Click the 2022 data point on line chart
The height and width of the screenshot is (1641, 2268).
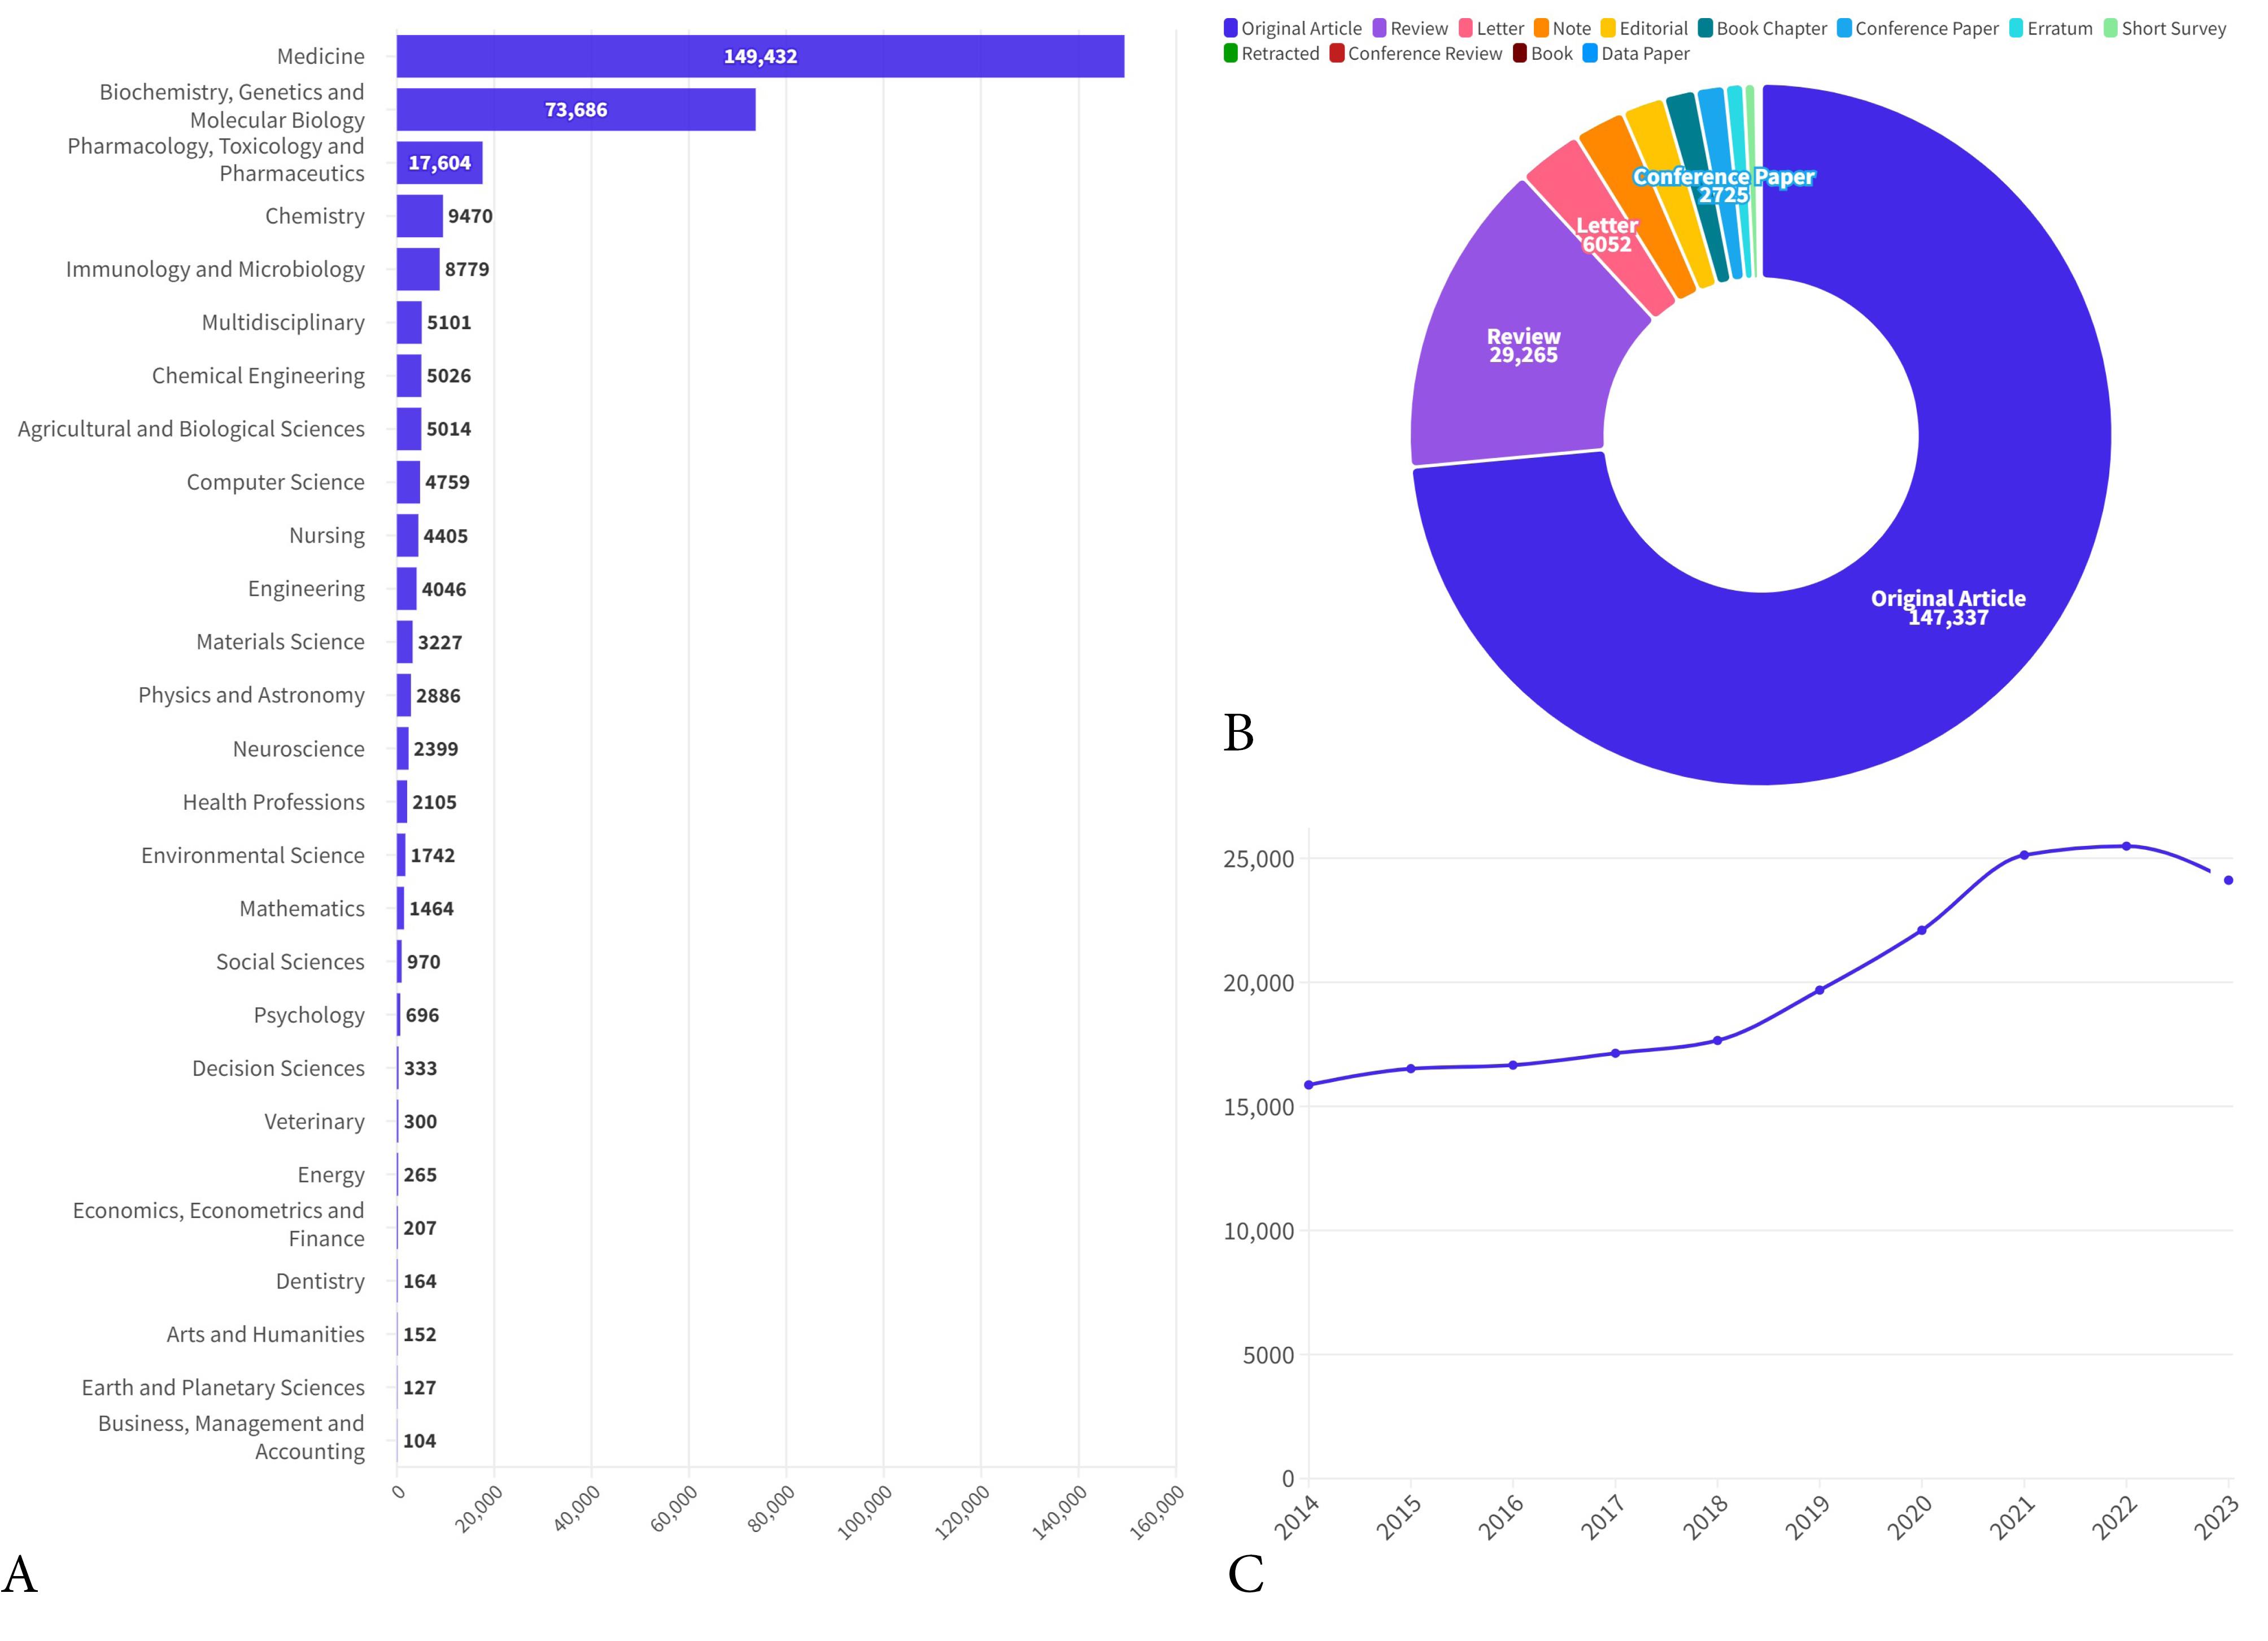2127,846
